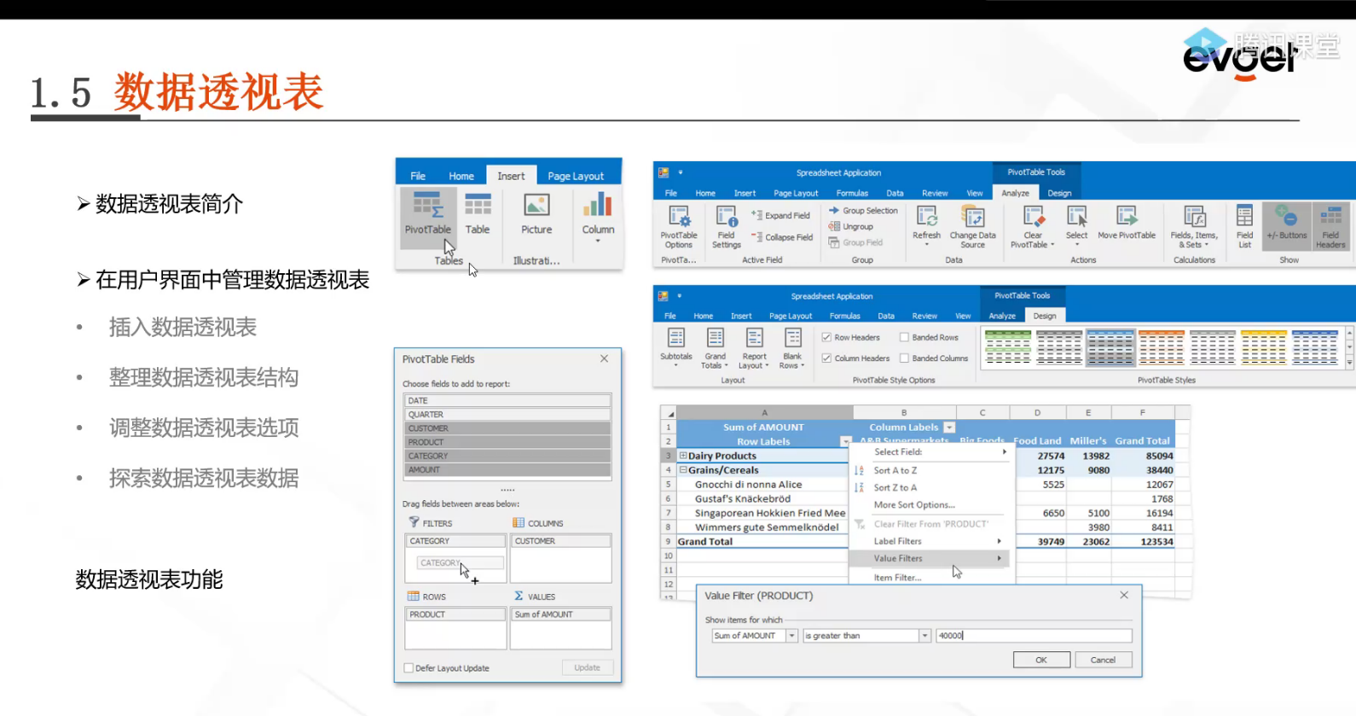Click the Table icon in Insert ribbon
The width and height of the screenshot is (1356, 716).
(x=478, y=213)
